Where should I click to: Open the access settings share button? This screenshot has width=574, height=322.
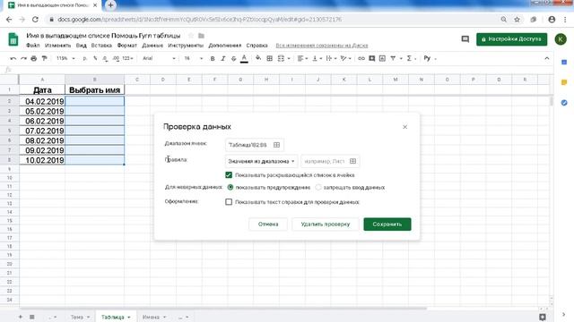click(x=512, y=39)
